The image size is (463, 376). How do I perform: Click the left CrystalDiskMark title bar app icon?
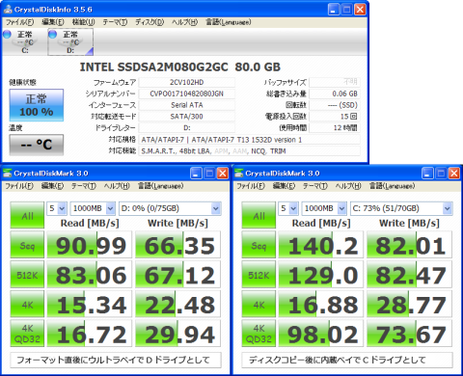click(7, 174)
